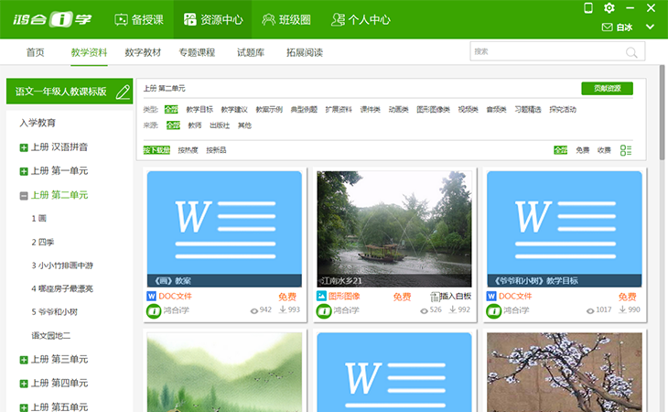668x412 pixels.
Task: Open the 备授课 lesson prep section
Action: click(x=139, y=19)
